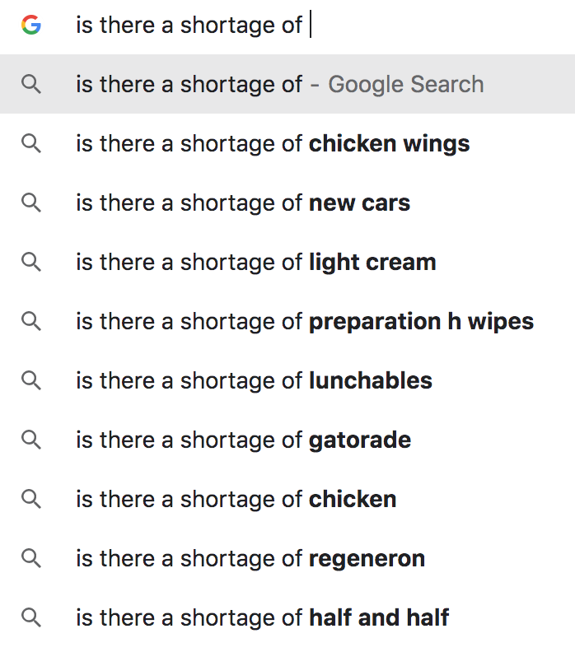The width and height of the screenshot is (575, 652).
Task: Click the search icon beside lunchables
Action: coord(31,381)
